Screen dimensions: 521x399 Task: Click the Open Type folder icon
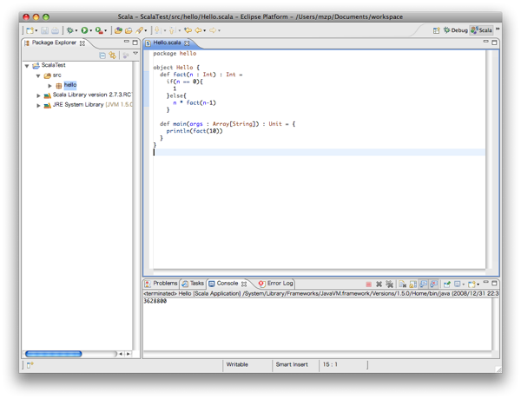[x=129, y=30]
